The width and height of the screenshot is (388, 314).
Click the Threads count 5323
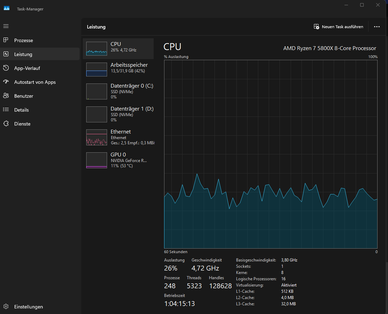[x=194, y=286]
